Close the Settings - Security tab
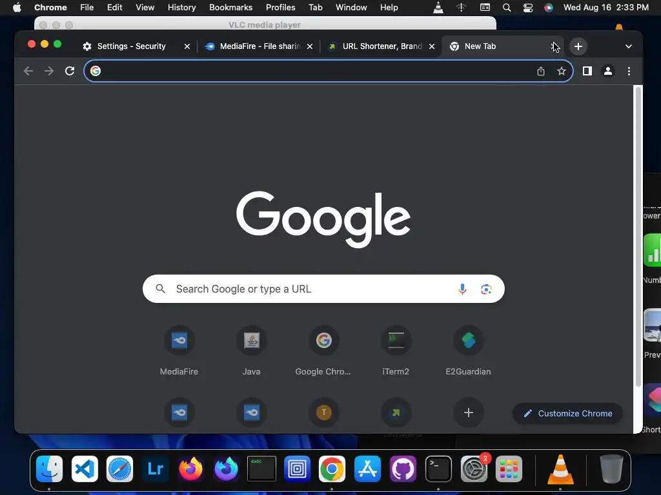661x495 pixels. (187, 46)
